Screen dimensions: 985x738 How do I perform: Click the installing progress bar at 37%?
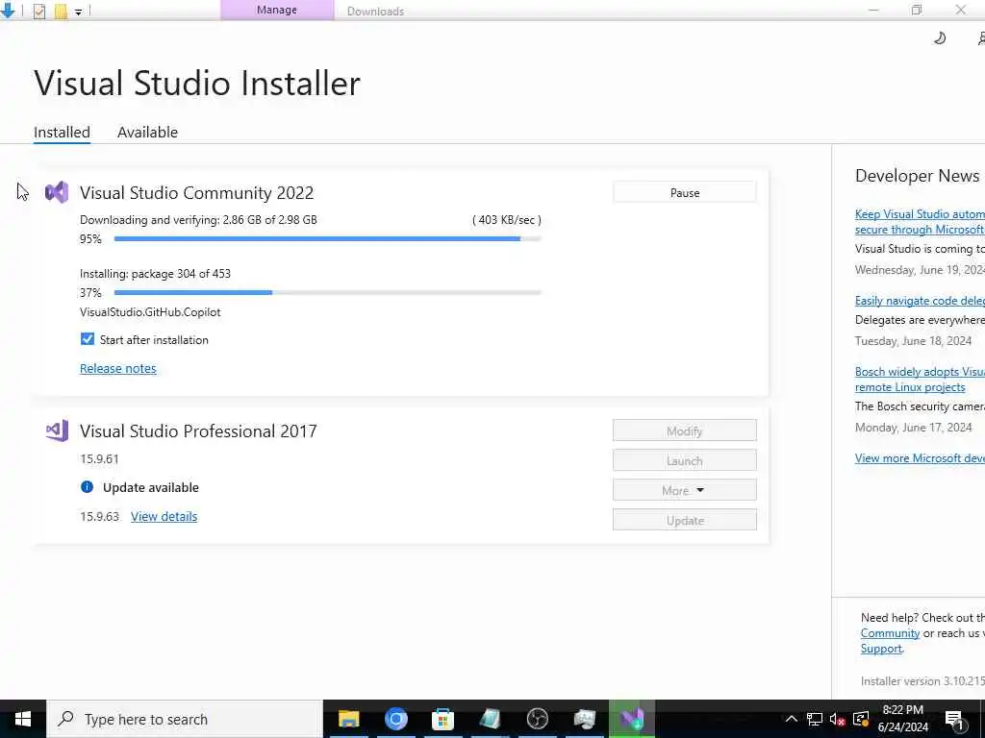(x=327, y=292)
